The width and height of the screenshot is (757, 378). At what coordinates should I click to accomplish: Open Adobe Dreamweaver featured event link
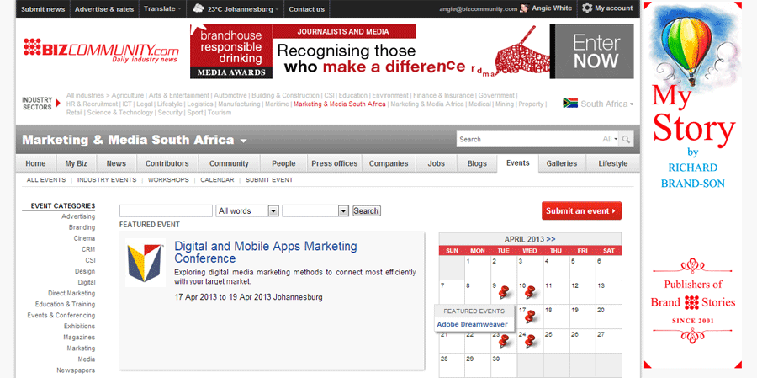(x=471, y=324)
